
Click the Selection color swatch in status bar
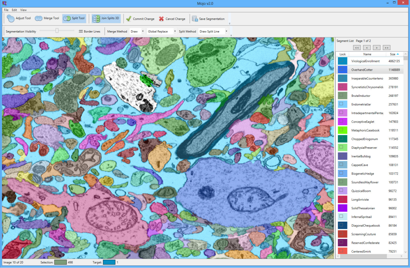(x=60, y=262)
